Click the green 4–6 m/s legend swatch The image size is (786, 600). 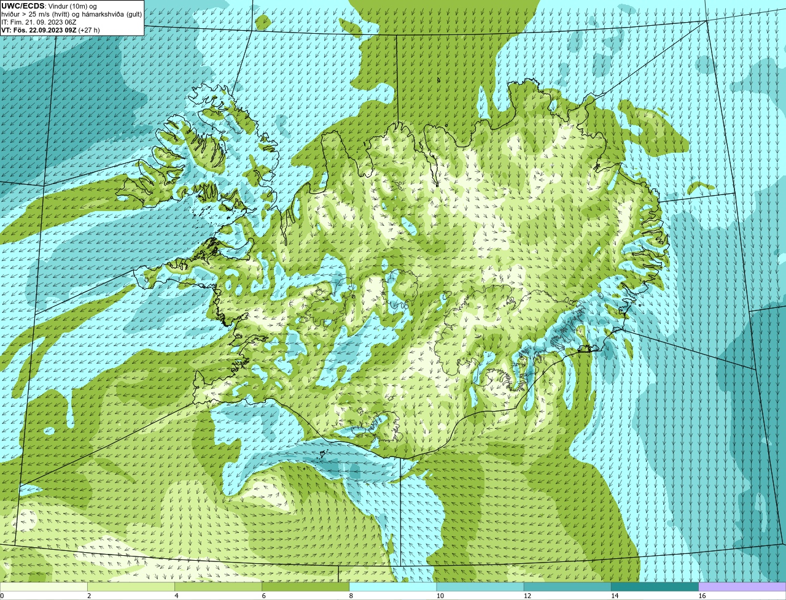pos(219,587)
